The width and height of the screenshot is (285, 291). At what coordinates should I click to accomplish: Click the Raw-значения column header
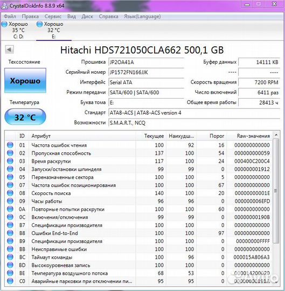coord(249,136)
